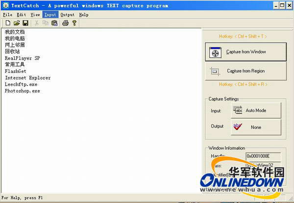This screenshot has width=294, height=203.
Task: Open the Output menu
Action: click(x=68, y=15)
